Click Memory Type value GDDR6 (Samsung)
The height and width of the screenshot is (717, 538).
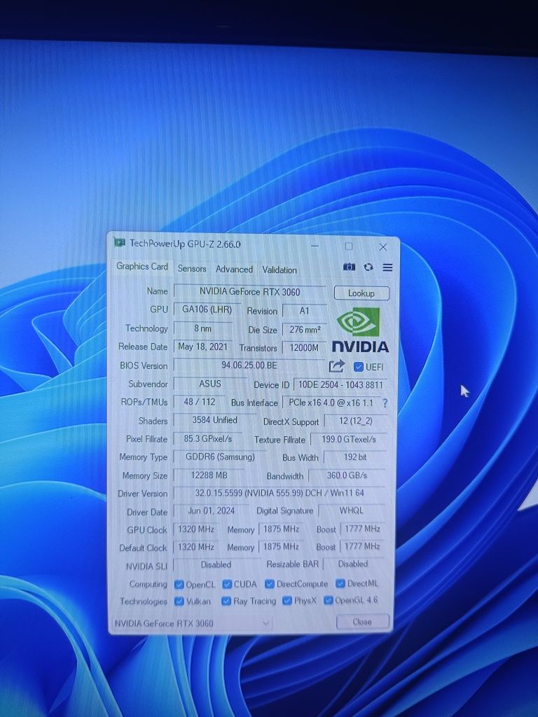220,457
